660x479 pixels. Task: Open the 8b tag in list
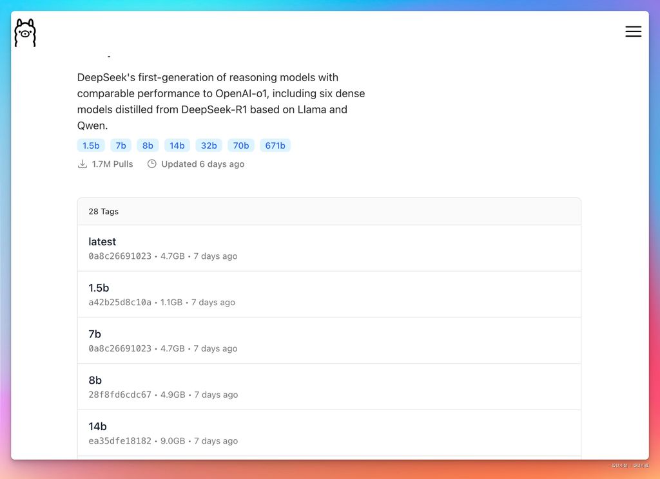click(95, 380)
